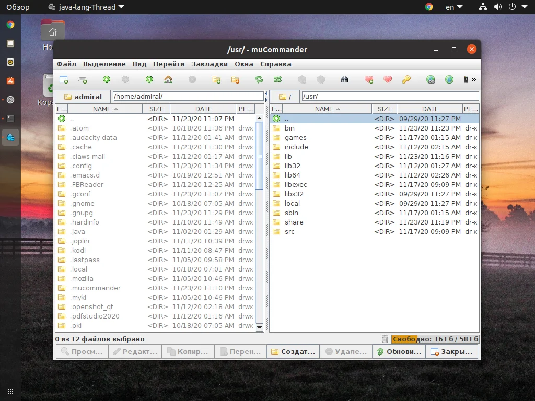535x401 pixels.
Task: Open the home folder with the house icon
Action: click(168, 79)
